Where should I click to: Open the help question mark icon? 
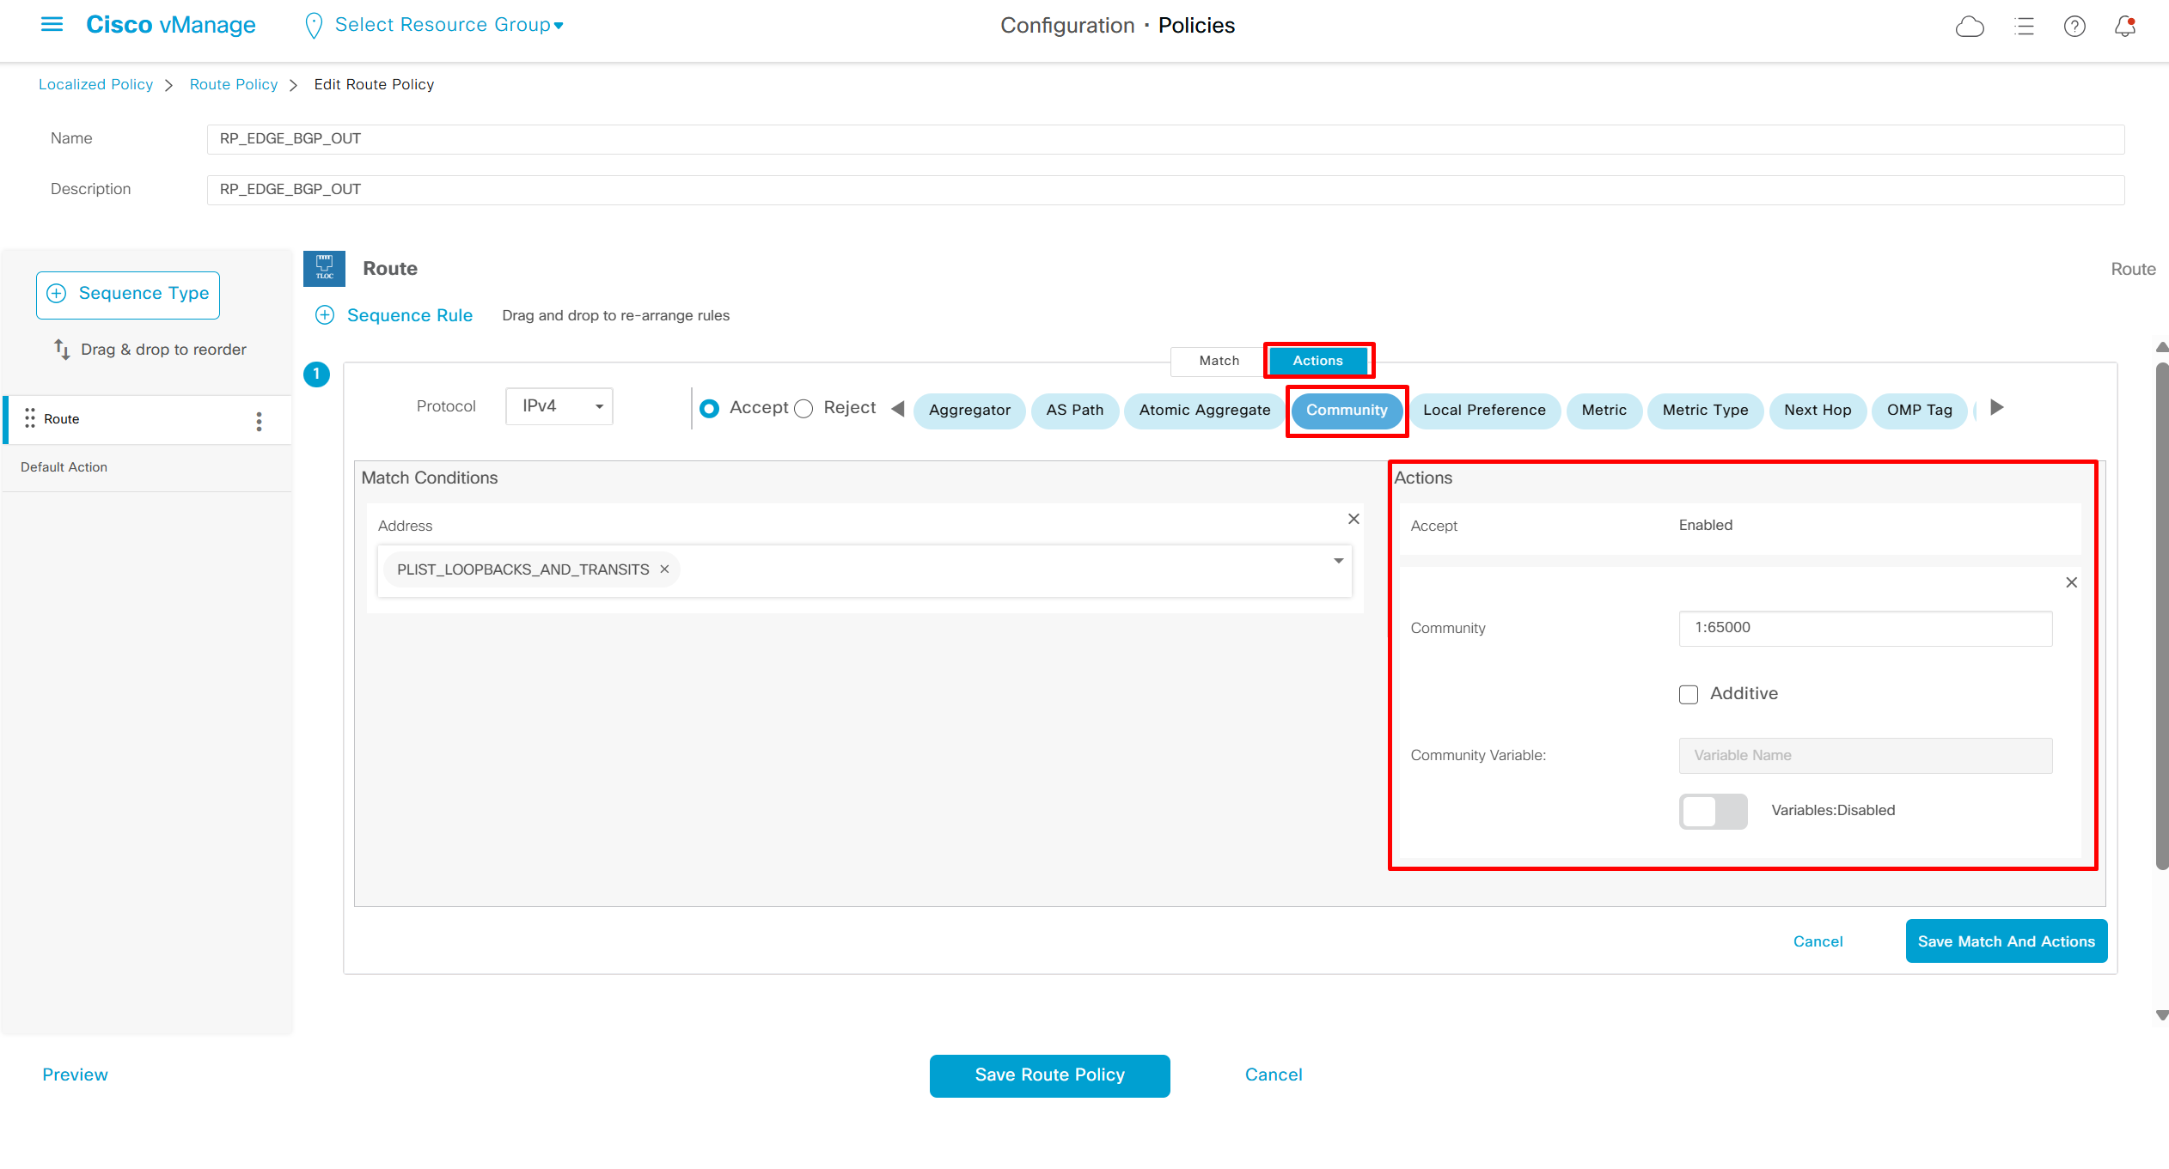pos(2074,27)
